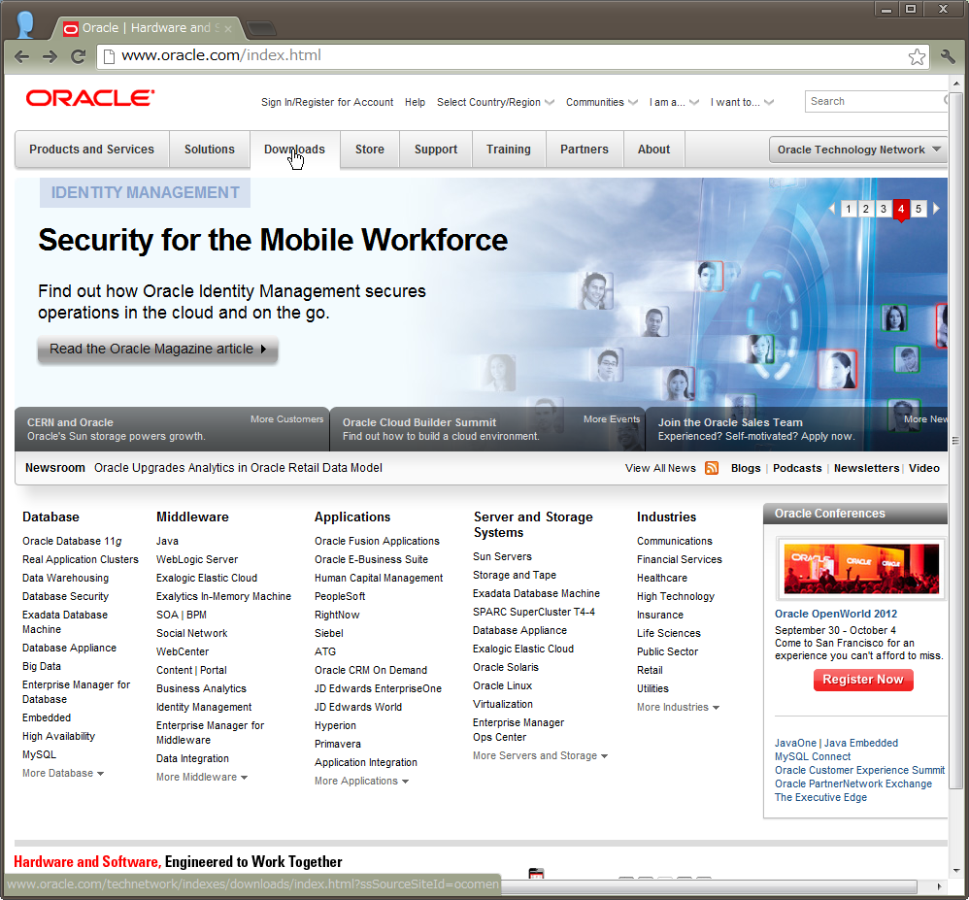Click the page icon in the address bar
969x900 pixels.
coord(109,56)
